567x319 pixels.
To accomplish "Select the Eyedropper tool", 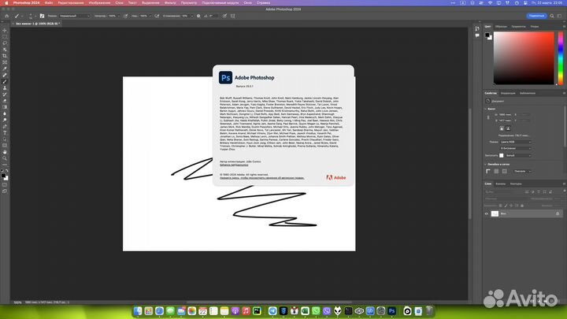I will point(5,69).
